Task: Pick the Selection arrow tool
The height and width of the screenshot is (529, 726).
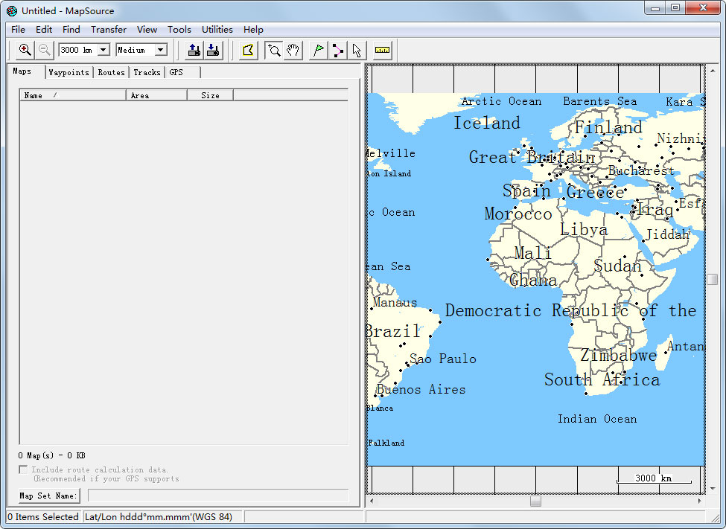Action: pyautogui.click(x=357, y=50)
